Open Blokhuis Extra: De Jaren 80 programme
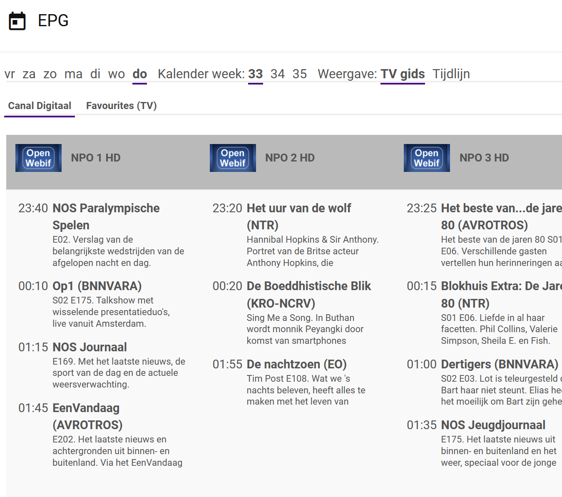Viewport: 562px width, 497px height. click(501, 295)
